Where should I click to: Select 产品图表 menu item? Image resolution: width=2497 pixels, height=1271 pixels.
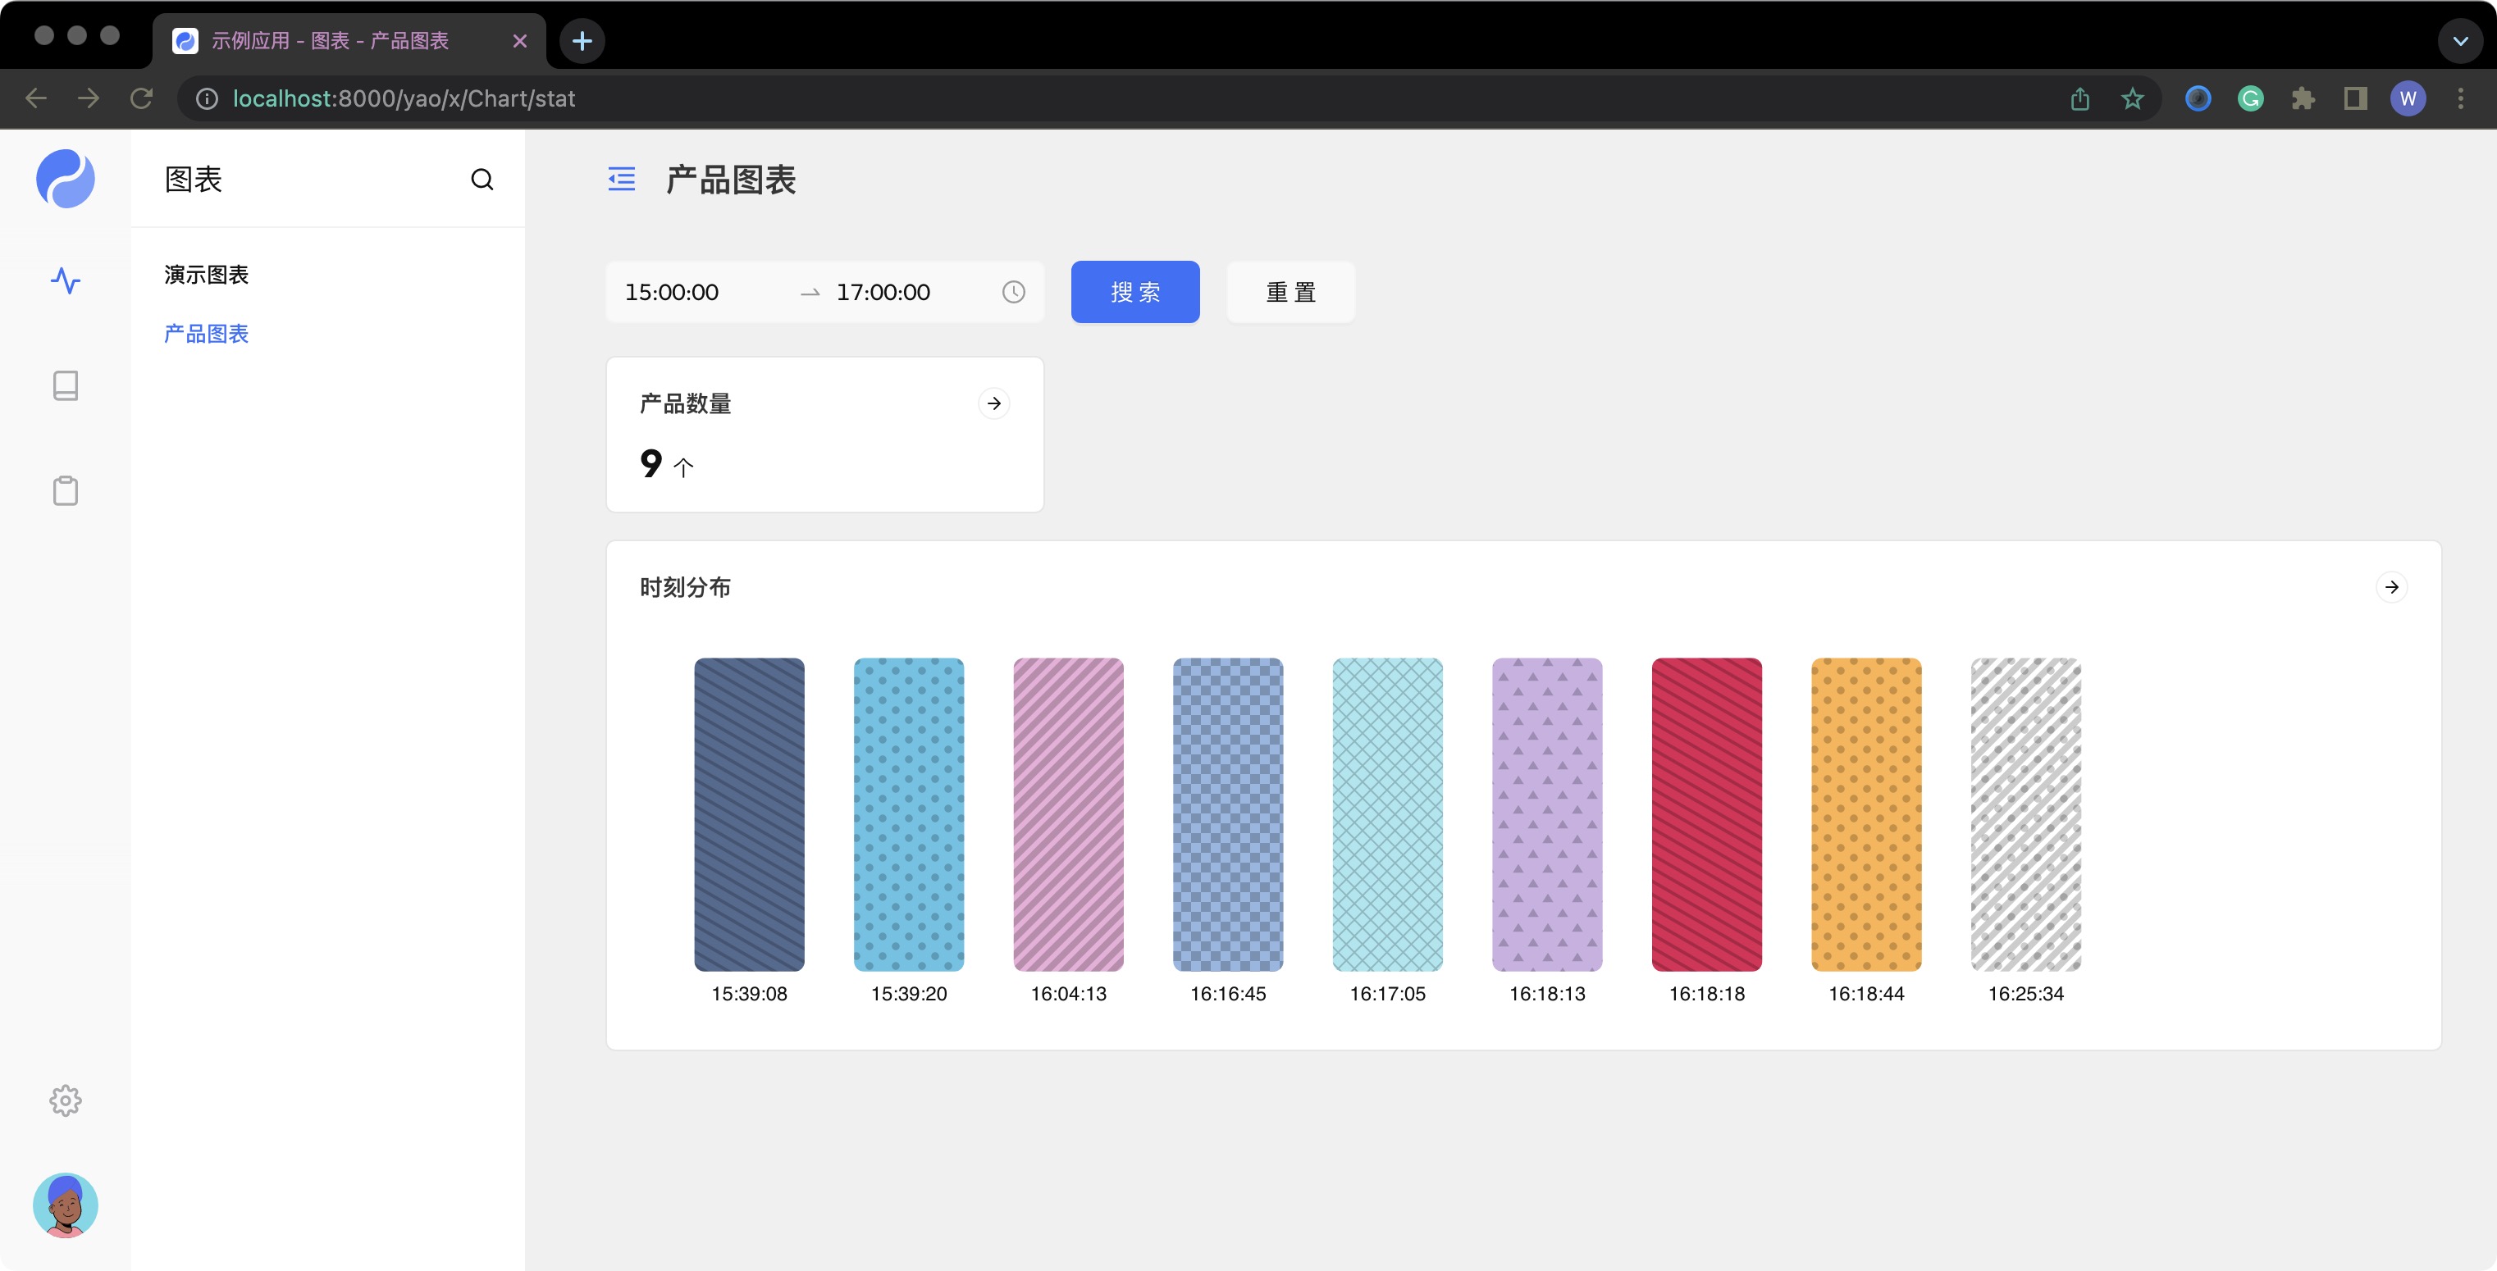pos(207,335)
